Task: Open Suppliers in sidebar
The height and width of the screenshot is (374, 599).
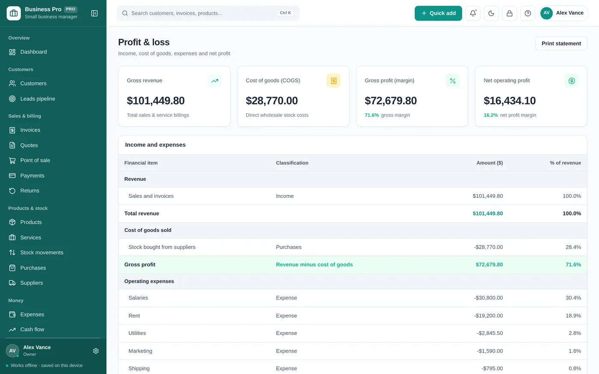Action: (53, 283)
